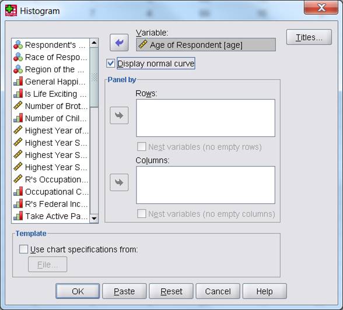Open Help for the Histogram dialog
This screenshot has height=310, width=343.
(x=265, y=291)
